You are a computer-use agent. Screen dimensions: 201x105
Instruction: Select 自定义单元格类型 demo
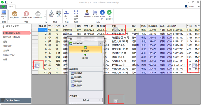(12, 37)
